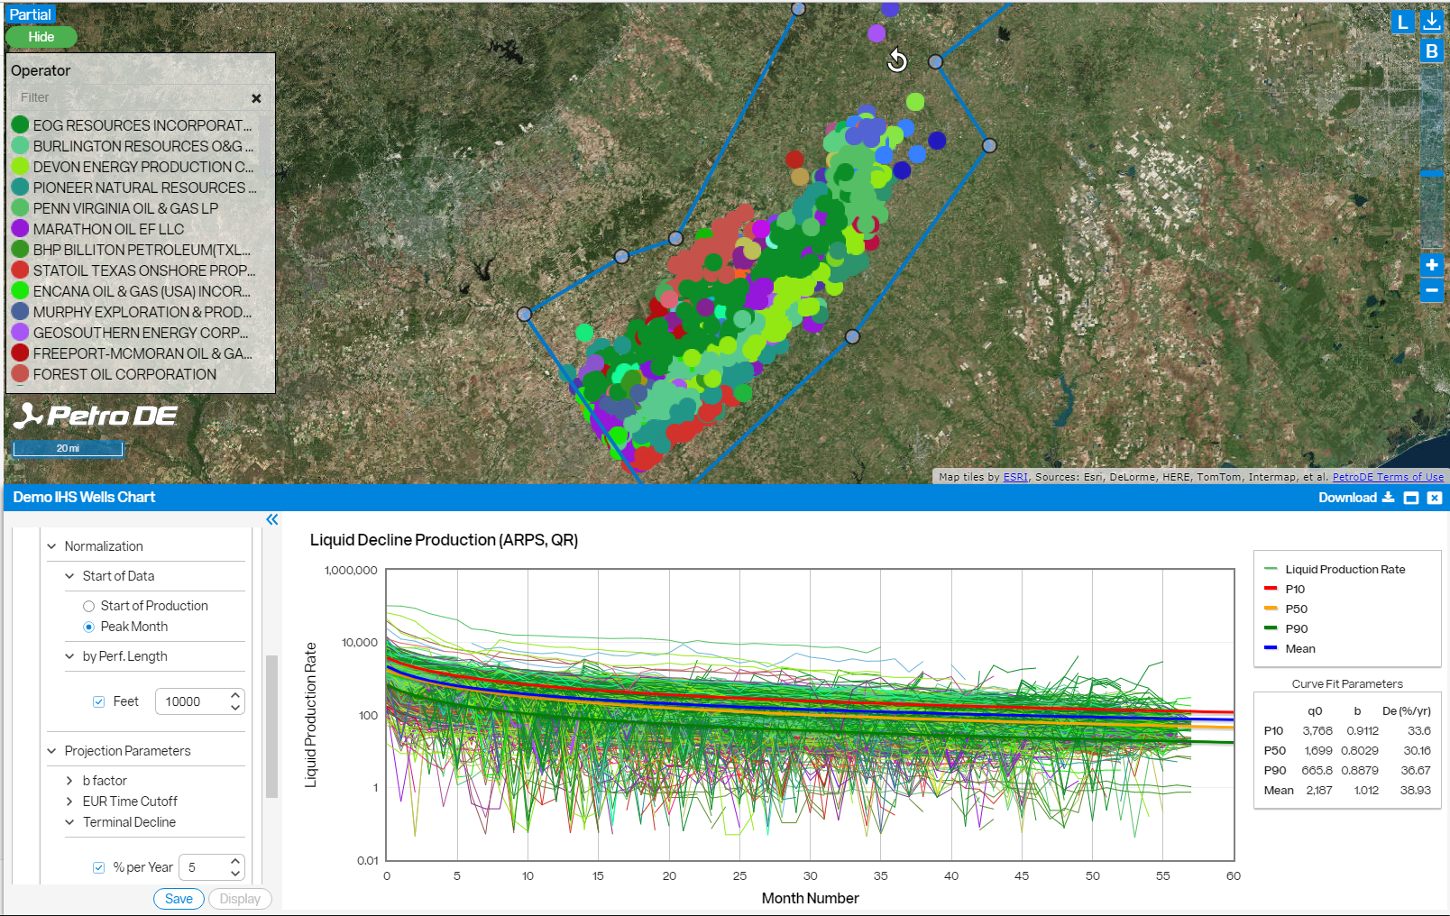Click the undo polygon arrow on map
This screenshot has height=916, width=1450.
pos(897,60)
